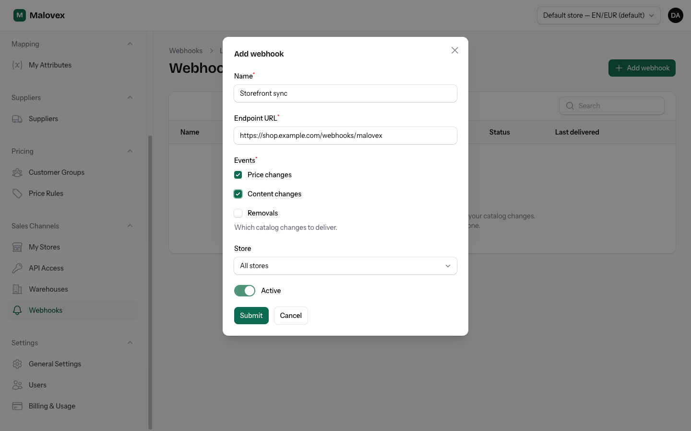Click the Warehouses building icon
This screenshot has height=431, width=691.
[x=17, y=289]
